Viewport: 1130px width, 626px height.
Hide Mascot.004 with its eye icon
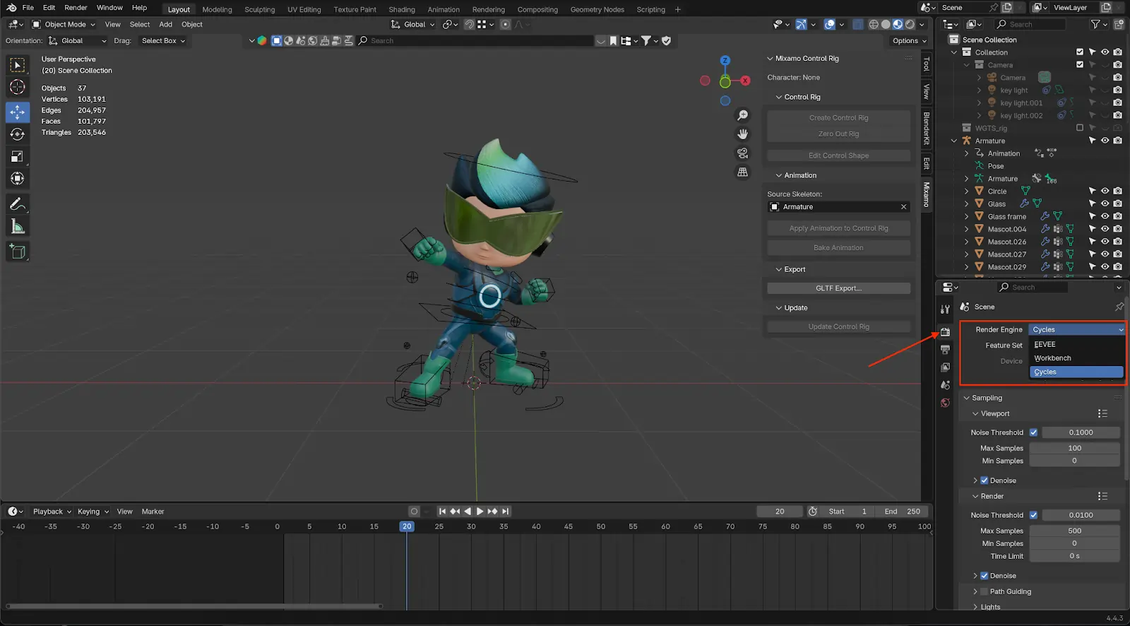[x=1105, y=229]
